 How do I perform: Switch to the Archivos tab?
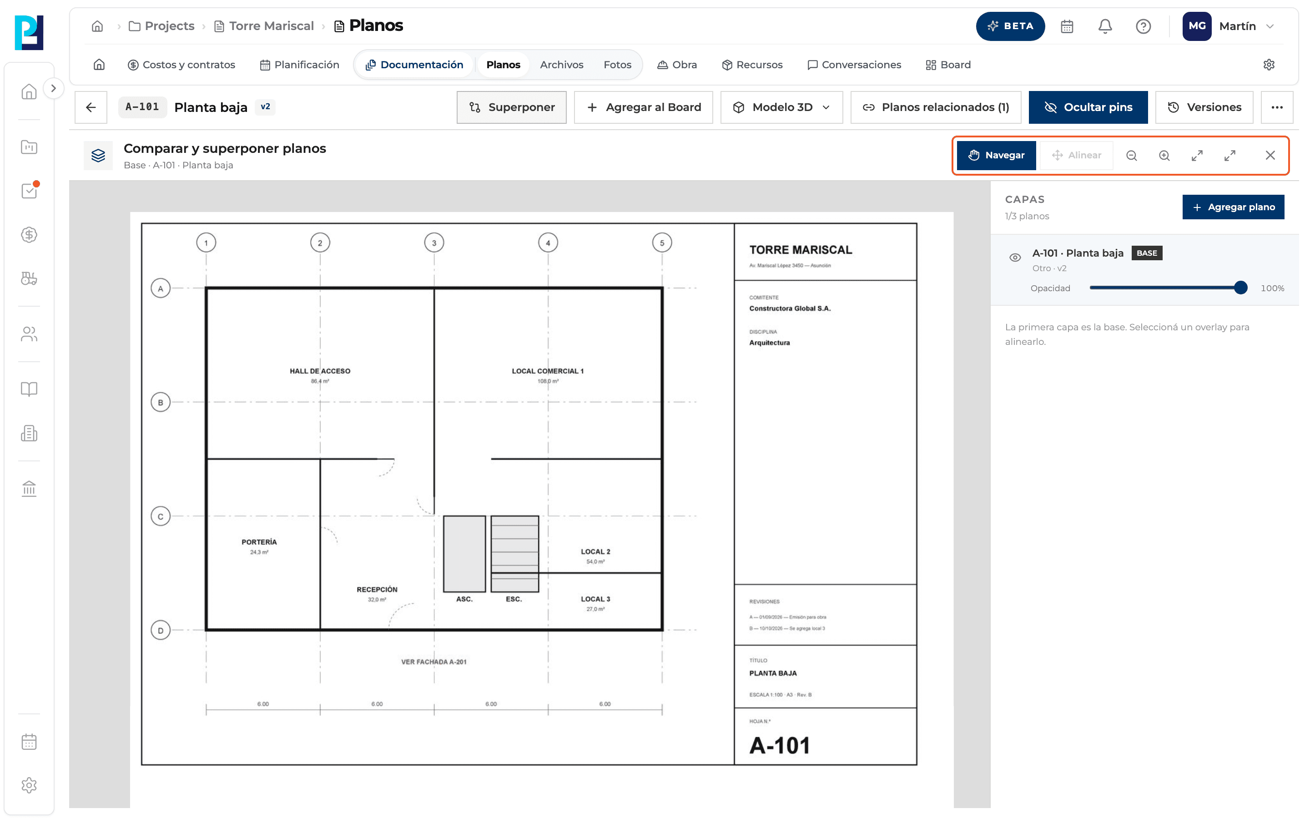point(561,65)
